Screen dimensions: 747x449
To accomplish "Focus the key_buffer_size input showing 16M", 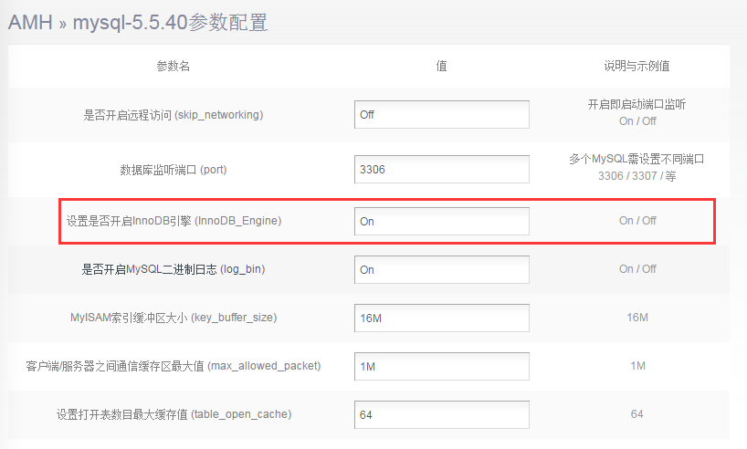I will pos(442,318).
